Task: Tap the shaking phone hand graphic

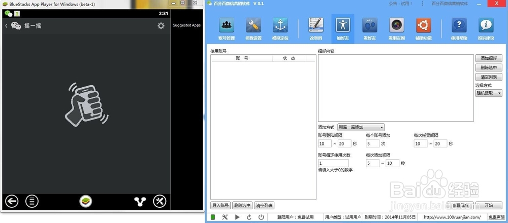Action: click(x=86, y=105)
